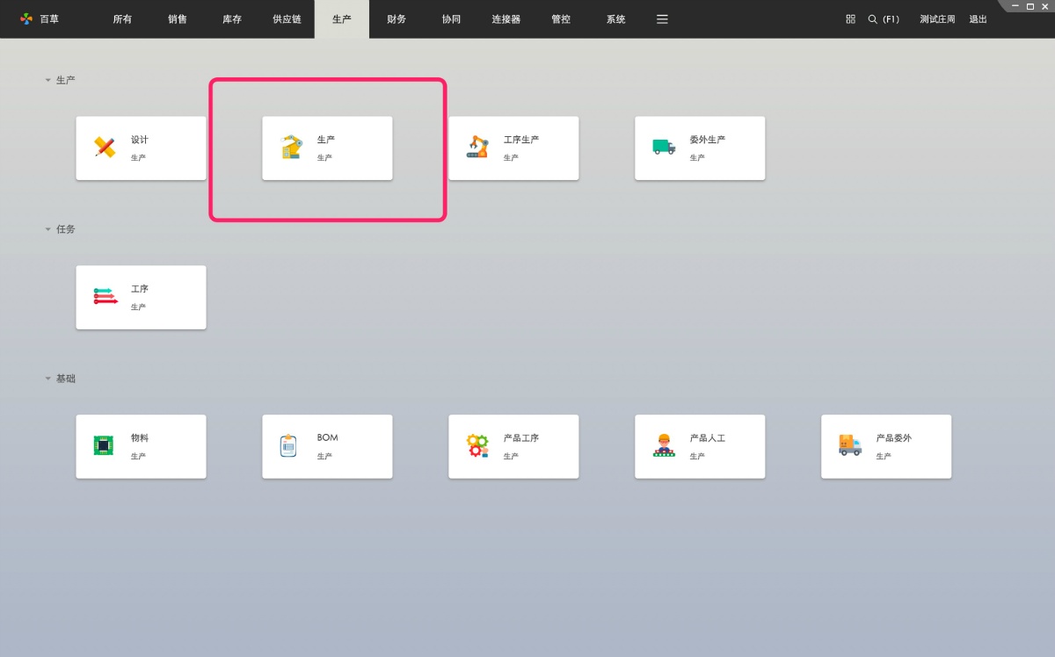
Task: Click the 委外生产 green truck icon
Action: [x=664, y=148]
